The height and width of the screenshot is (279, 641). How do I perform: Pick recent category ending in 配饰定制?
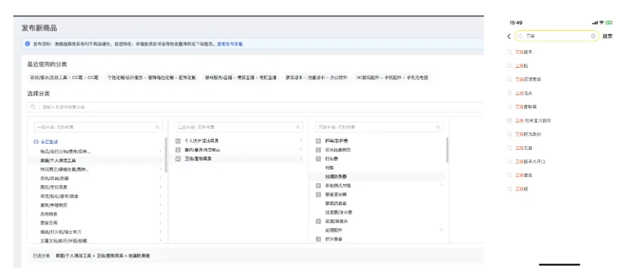151,77
